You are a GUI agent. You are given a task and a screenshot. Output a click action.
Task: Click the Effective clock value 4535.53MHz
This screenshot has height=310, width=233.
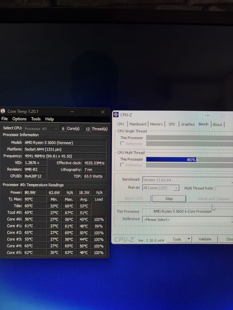pyautogui.click(x=95, y=163)
